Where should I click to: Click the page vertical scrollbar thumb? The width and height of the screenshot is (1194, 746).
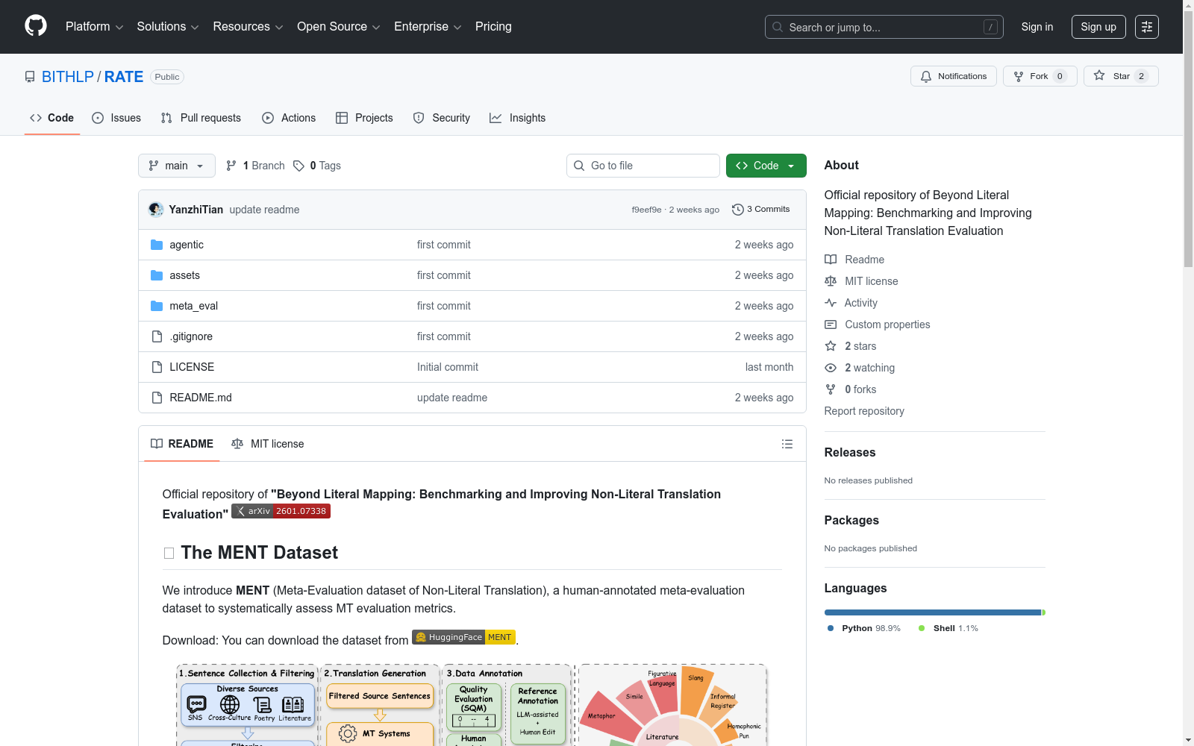[1189, 138]
